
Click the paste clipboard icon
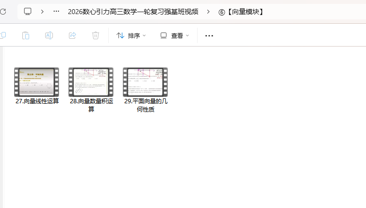point(26,35)
